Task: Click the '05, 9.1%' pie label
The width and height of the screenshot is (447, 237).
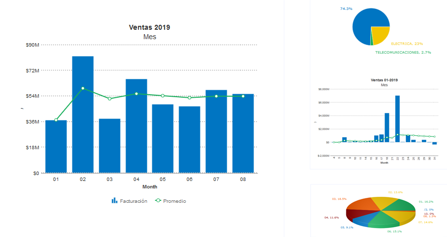Action: click(x=347, y=228)
